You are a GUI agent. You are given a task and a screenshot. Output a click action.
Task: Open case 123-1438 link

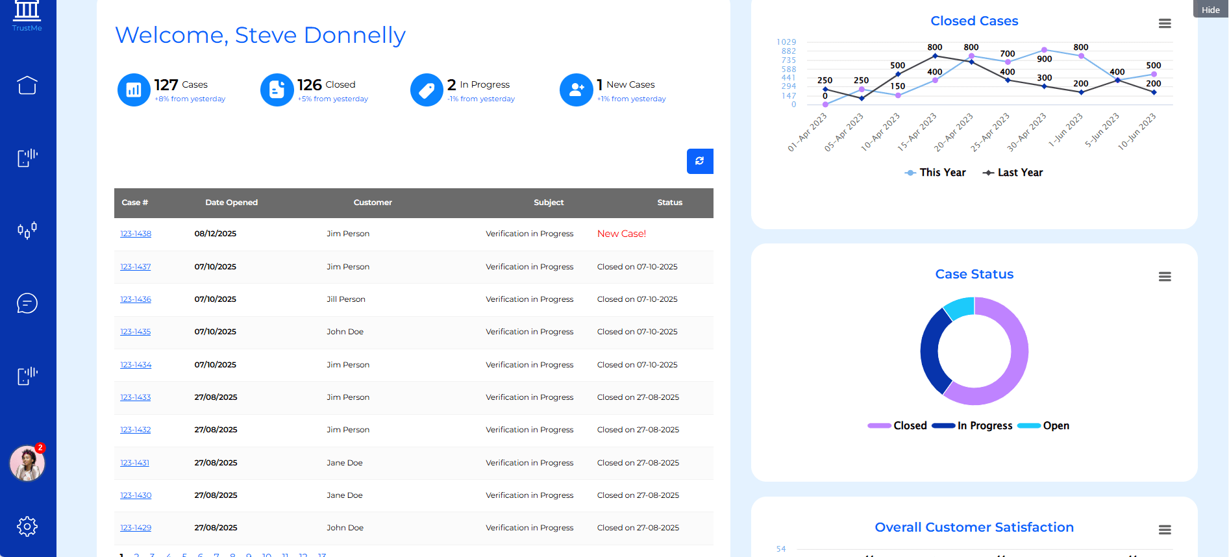point(136,234)
